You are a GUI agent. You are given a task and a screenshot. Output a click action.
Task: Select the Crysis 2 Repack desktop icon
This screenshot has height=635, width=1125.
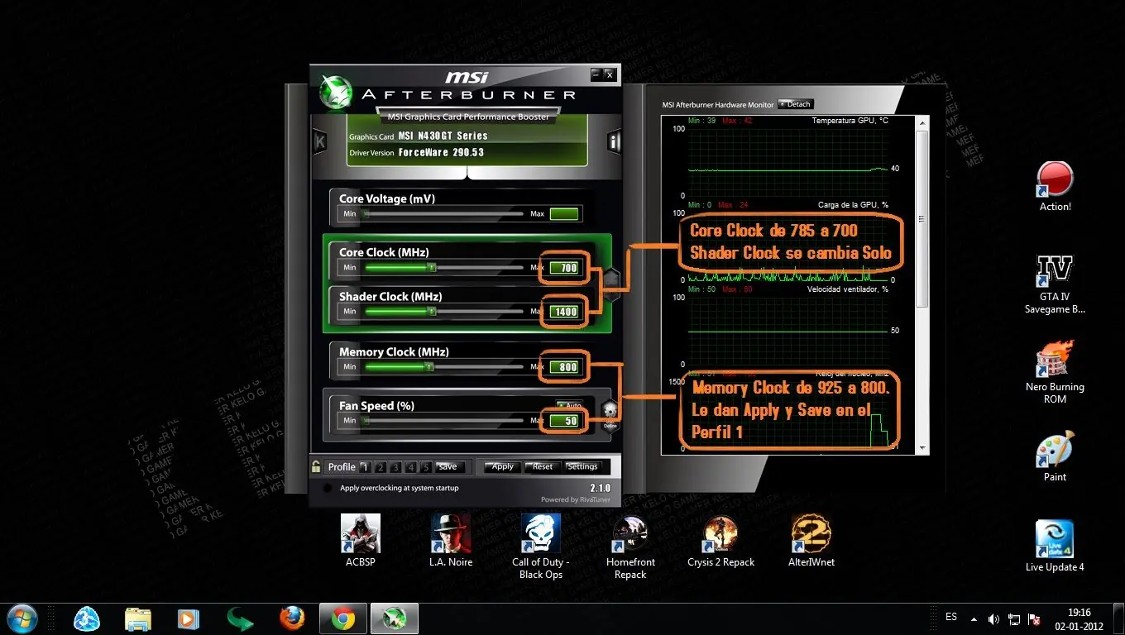point(720,541)
